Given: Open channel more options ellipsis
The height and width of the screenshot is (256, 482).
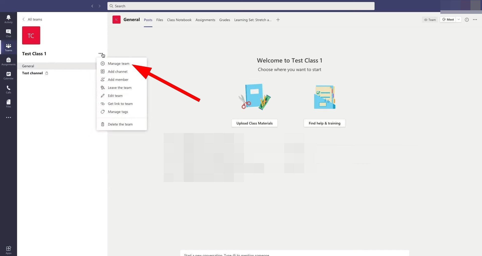Looking at the screenshot, I should pos(475,20).
